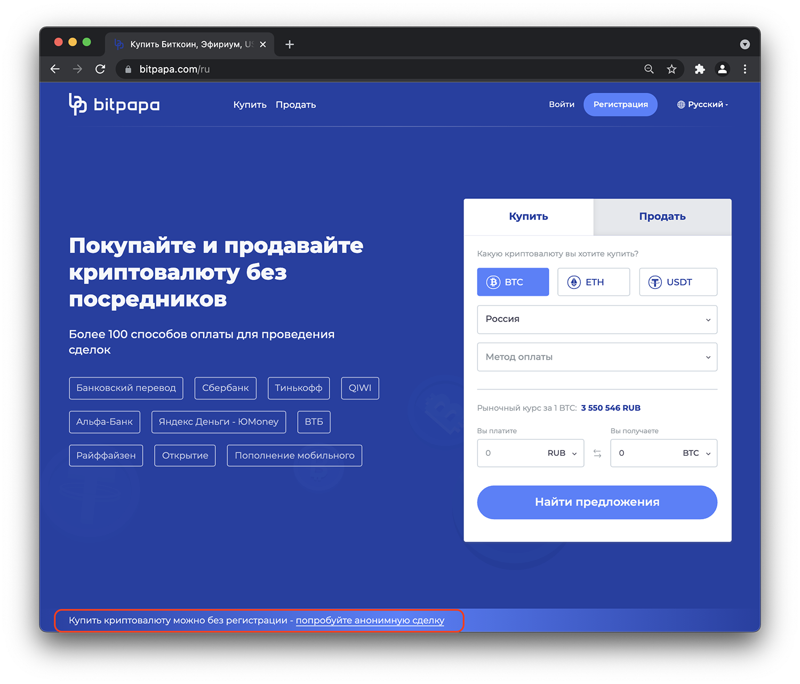Select BTC cryptocurrency
The width and height of the screenshot is (800, 684).
click(513, 282)
